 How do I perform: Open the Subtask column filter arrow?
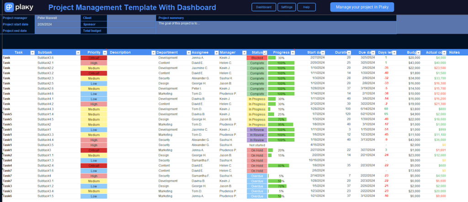78,52
